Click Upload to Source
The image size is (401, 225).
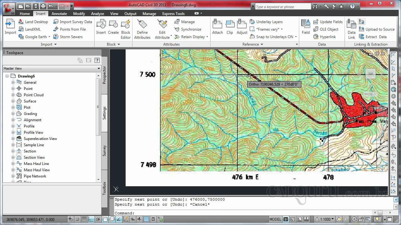[377, 29]
